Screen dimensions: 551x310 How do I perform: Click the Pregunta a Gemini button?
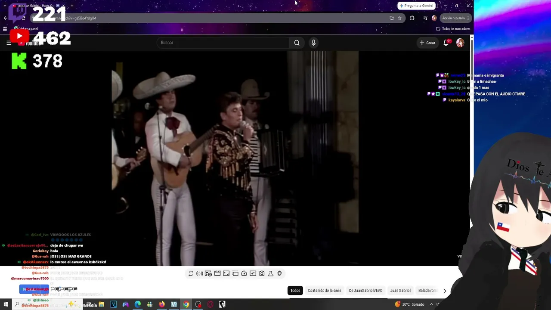point(416,6)
